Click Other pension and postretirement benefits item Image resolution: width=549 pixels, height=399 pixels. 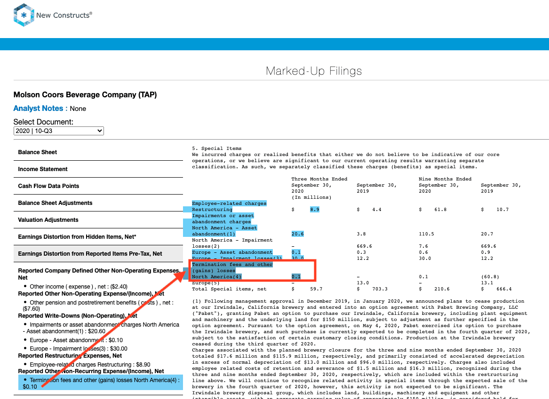point(98,305)
